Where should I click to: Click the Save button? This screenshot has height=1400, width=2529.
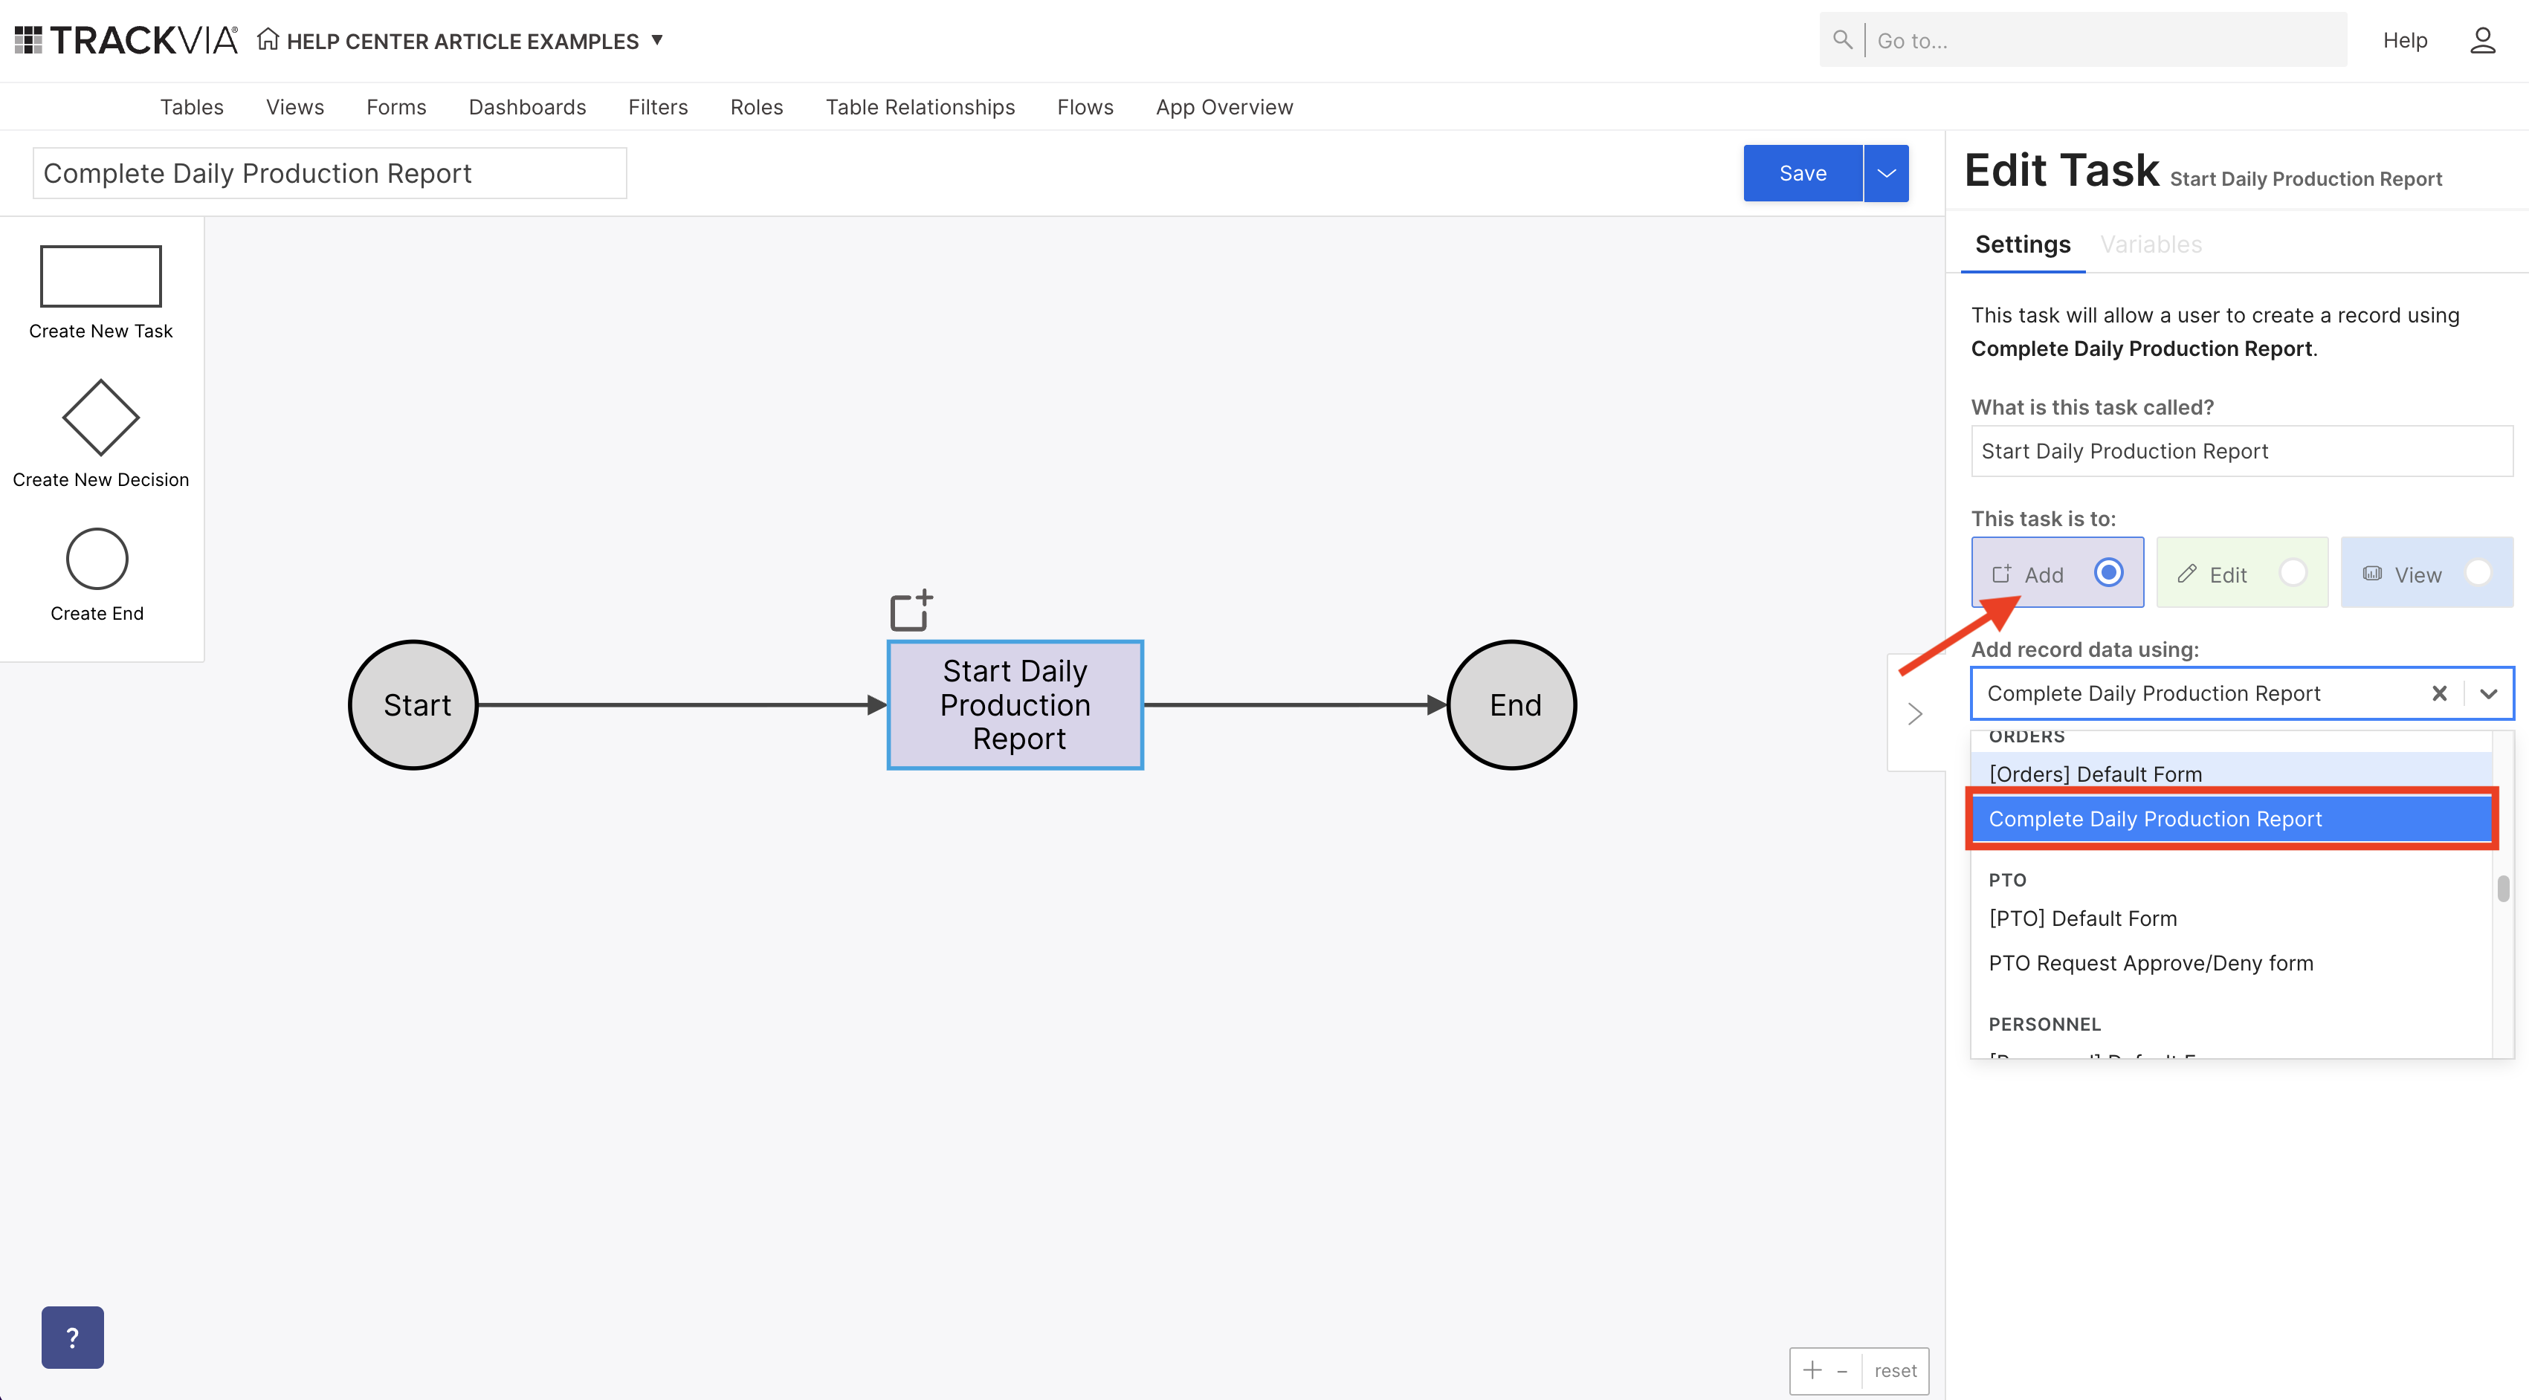pos(1803,174)
